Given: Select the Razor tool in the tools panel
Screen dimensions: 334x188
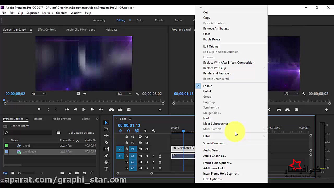Looking at the screenshot, I should pyautogui.click(x=106, y=142).
